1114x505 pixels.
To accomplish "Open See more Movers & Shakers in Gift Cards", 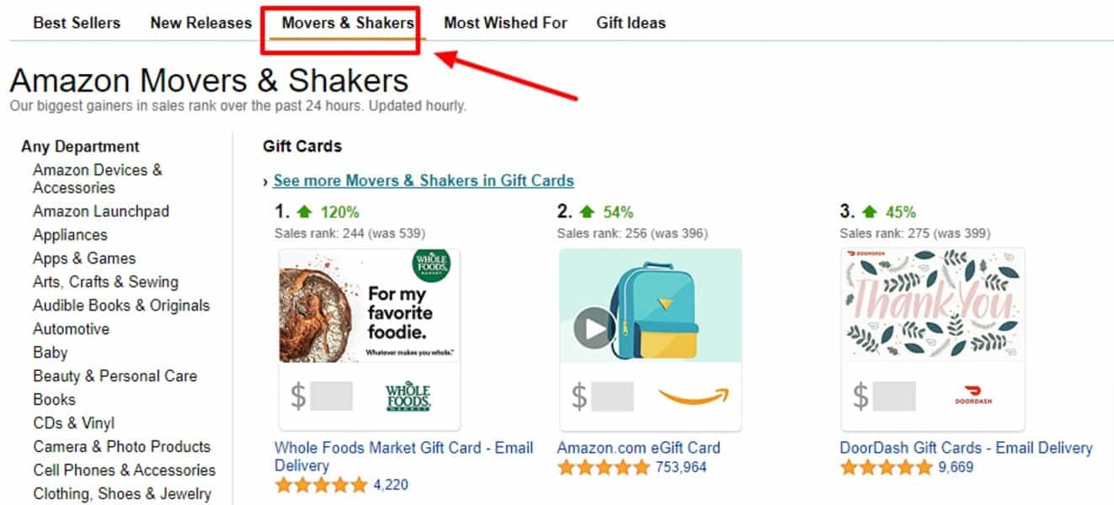I will click(423, 180).
